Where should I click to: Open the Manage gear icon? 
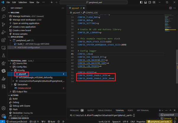[4, 116]
